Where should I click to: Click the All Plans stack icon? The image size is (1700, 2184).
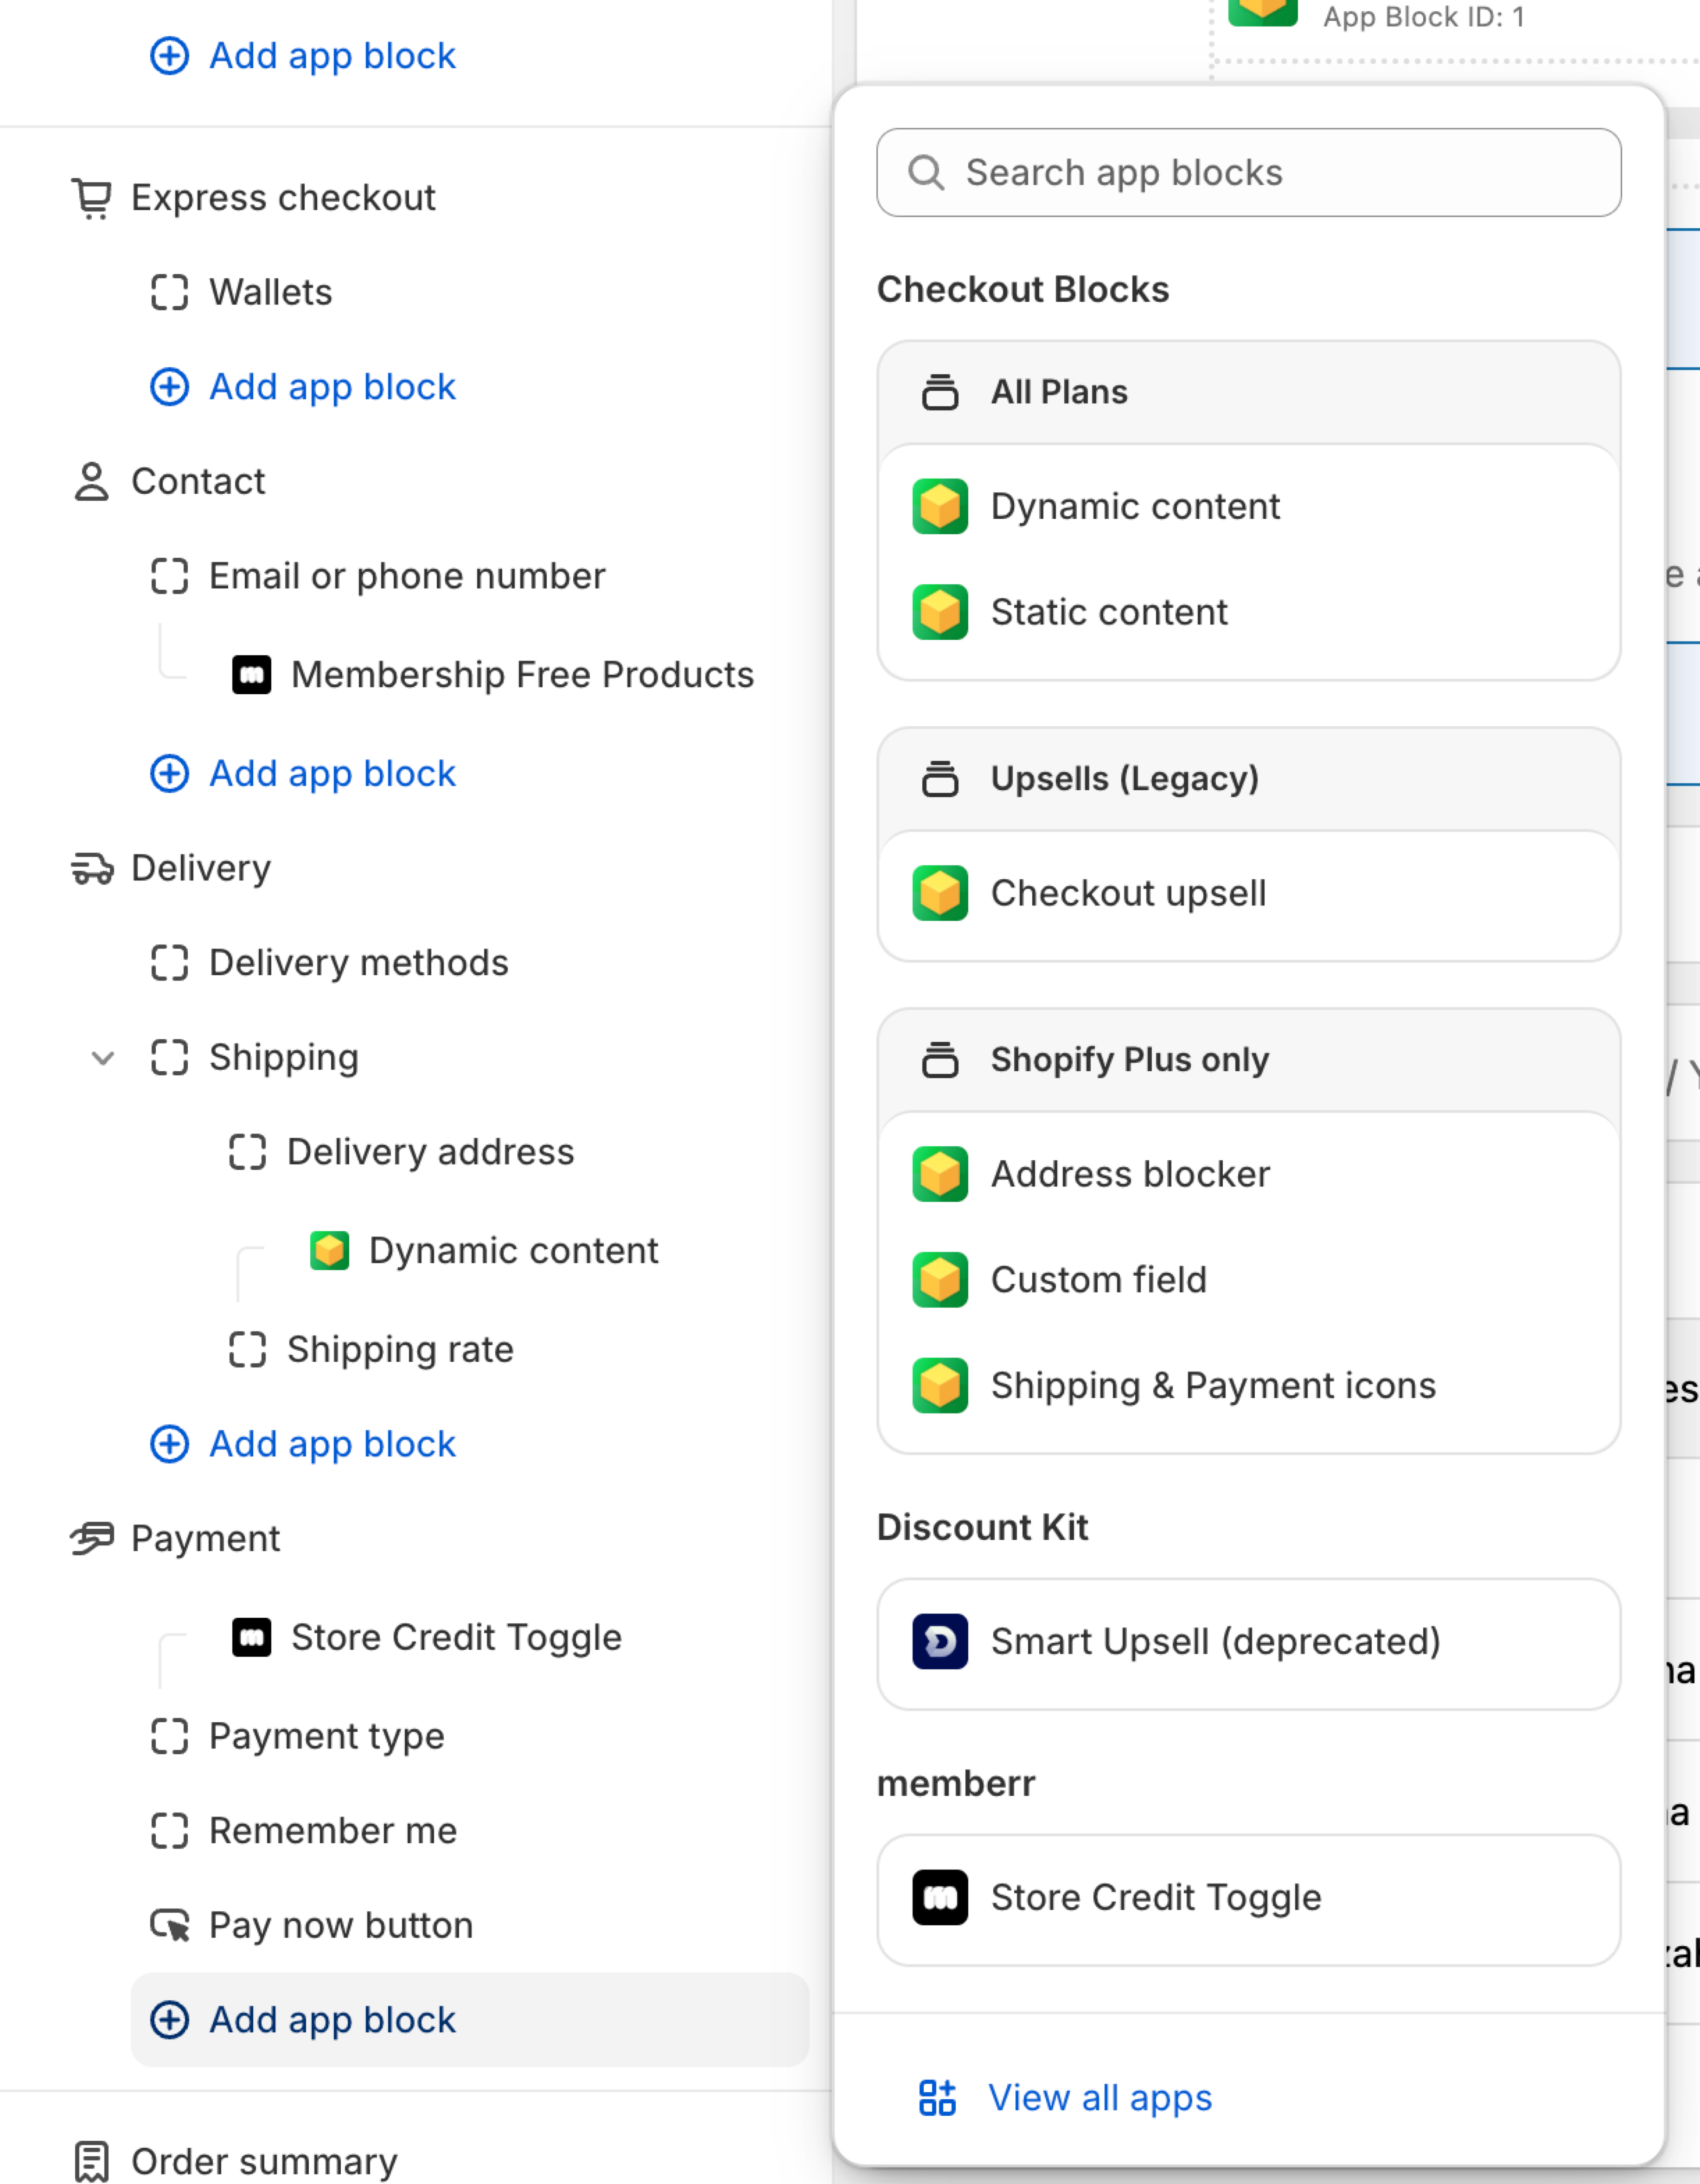coord(940,392)
